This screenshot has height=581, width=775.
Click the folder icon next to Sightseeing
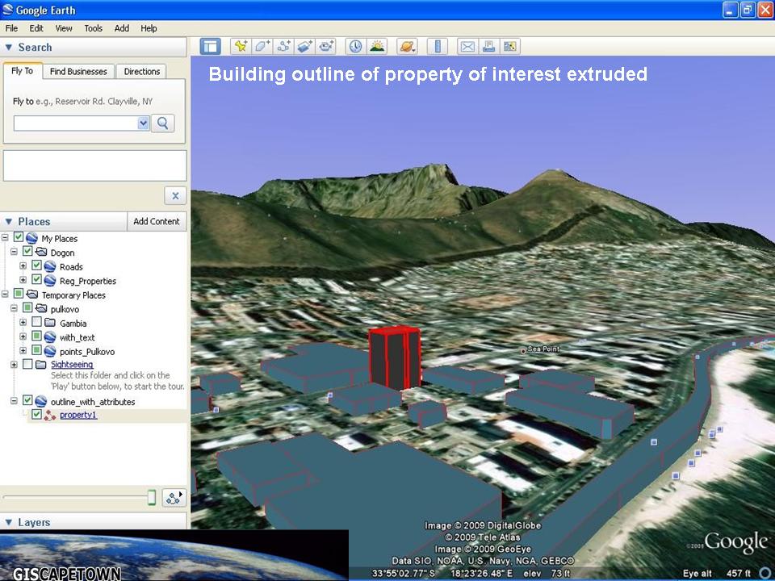40,364
